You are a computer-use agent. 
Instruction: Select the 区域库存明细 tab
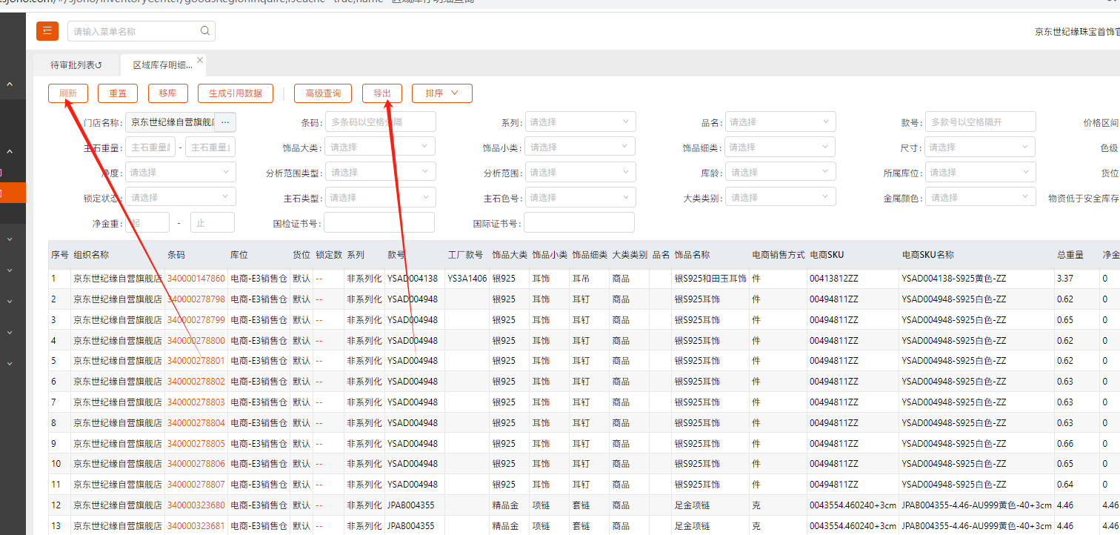click(x=161, y=65)
